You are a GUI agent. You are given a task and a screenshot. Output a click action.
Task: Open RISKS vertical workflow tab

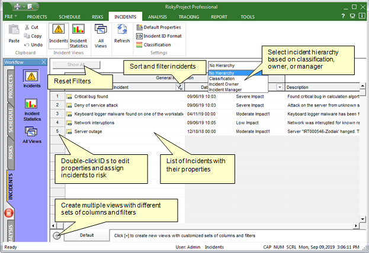(x=11, y=153)
